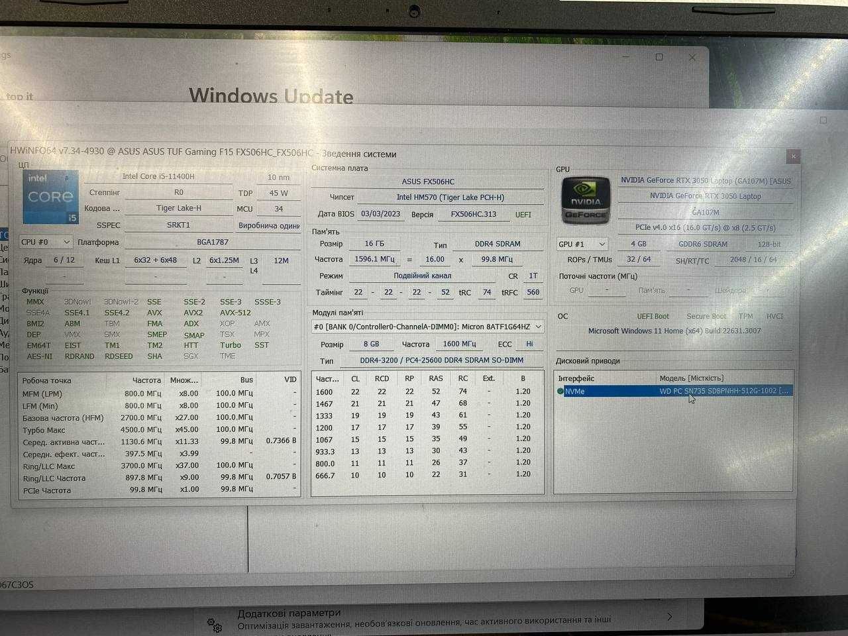Click the NVIDIA GeForce RTX 3050 Laptop (GA107M) field
Image resolution: width=848 pixels, height=636 pixels.
point(706,181)
